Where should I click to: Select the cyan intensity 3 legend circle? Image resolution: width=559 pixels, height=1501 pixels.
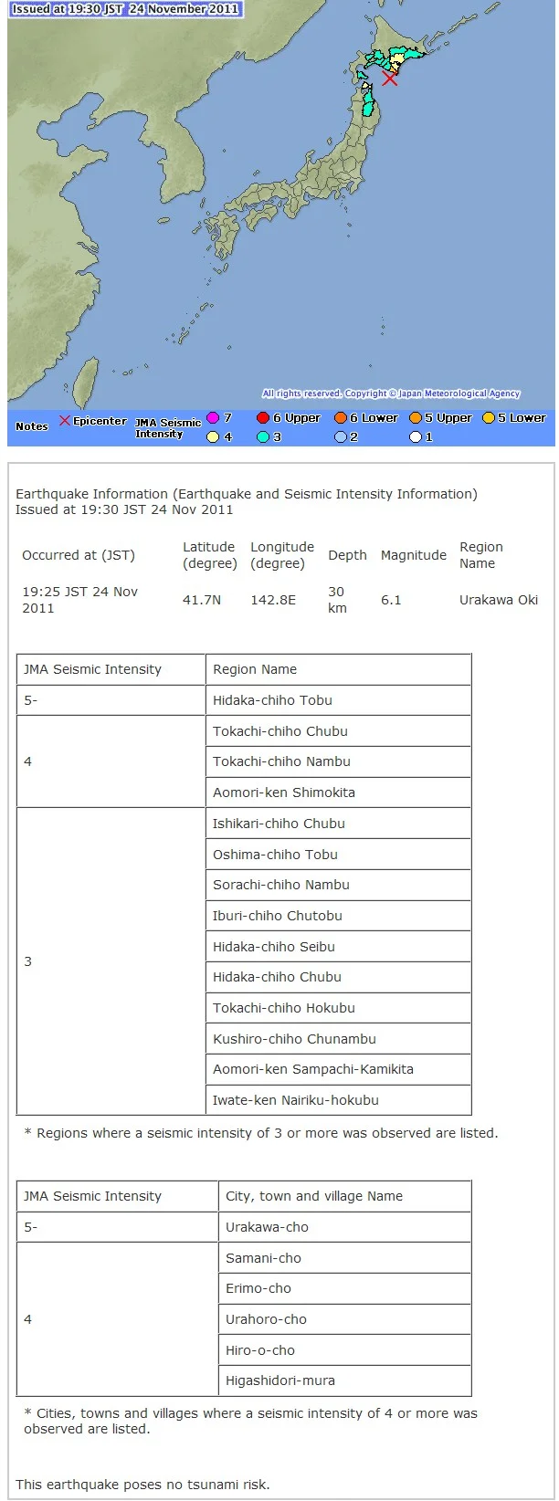(263, 437)
